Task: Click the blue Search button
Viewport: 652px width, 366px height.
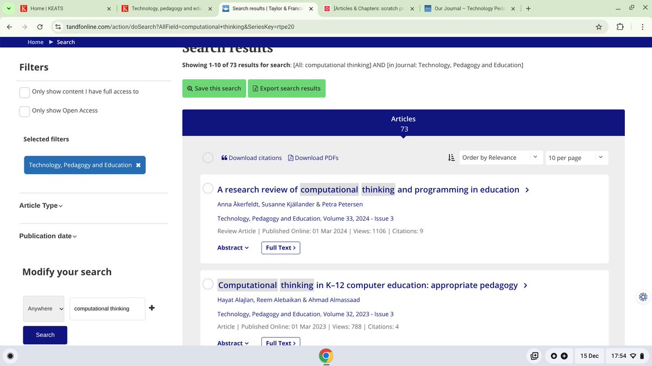Action: tap(45, 335)
